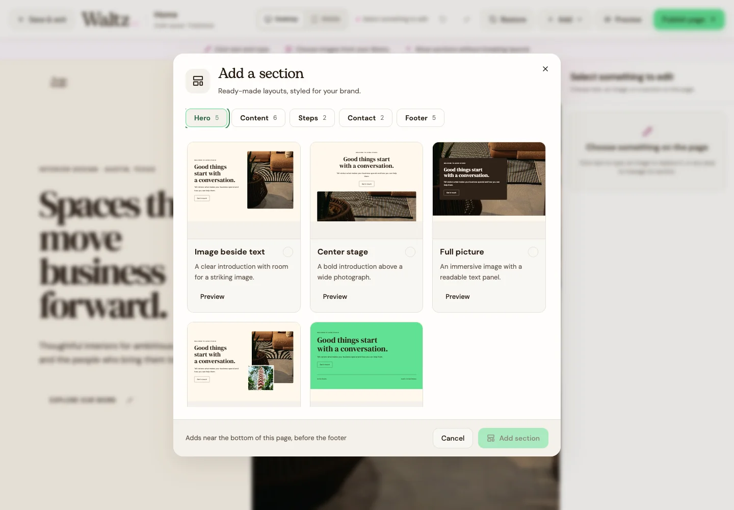The image size is (734, 510).
Task: Select the Steps tab
Action: click(x=312, y=118)
